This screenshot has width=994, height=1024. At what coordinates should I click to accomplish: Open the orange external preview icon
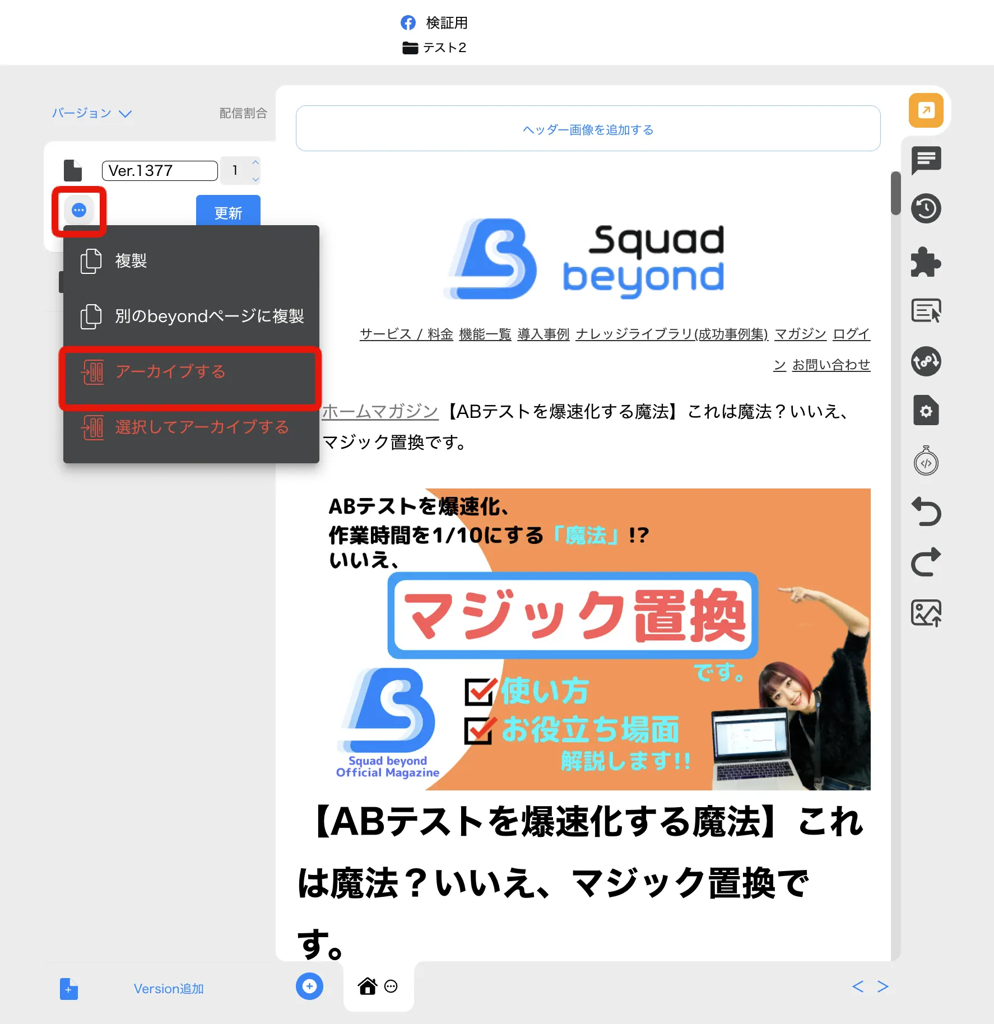pos(926,110)
